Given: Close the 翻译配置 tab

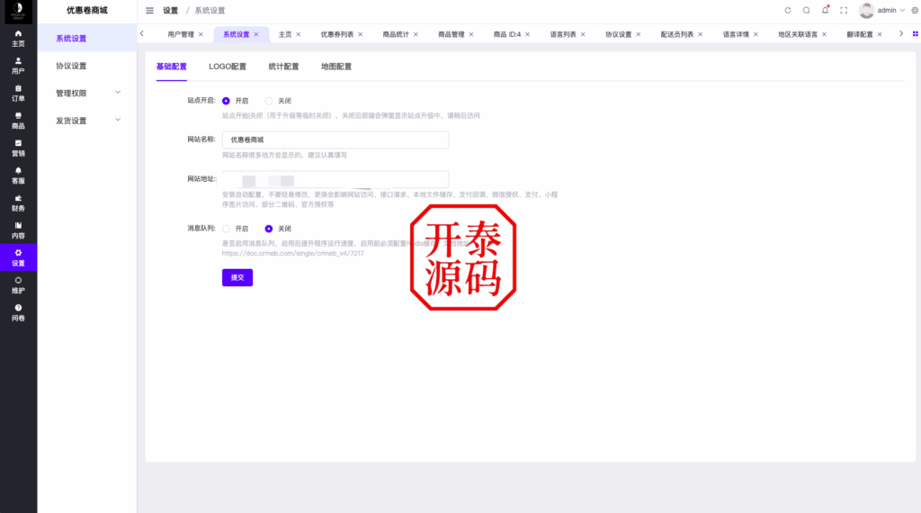Looking at the screenshot, I should click(x=880, y=35).
